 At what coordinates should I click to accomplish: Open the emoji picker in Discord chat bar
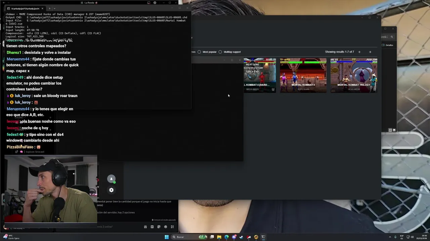click(165, 227)
